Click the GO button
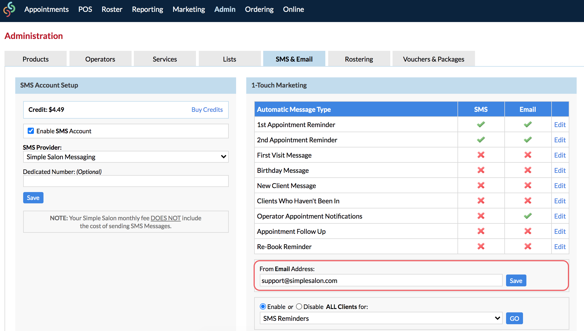584x331 pixels. click(x=514, y=318)
